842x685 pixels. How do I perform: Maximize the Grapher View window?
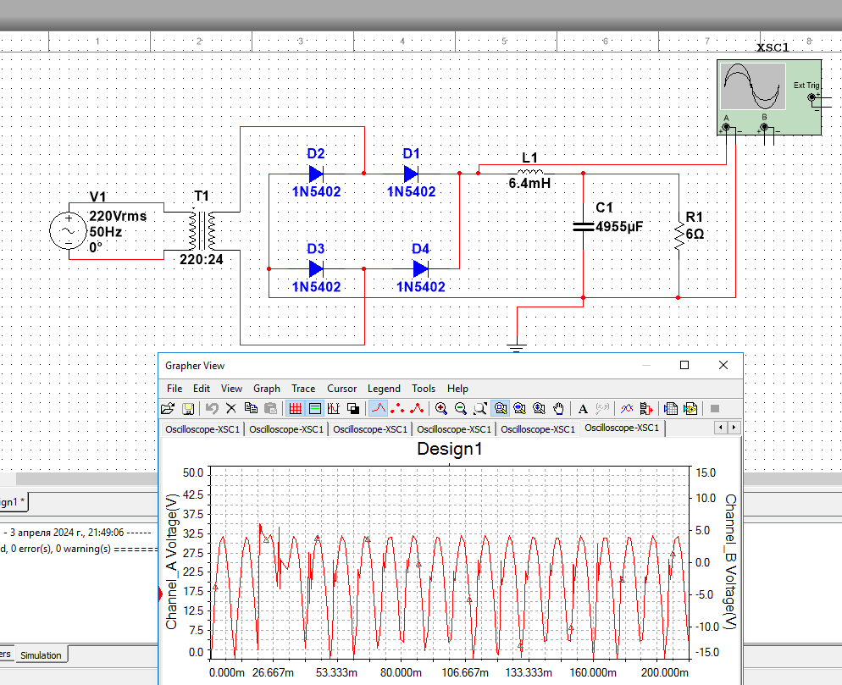pos(684,365)
